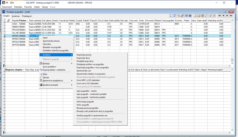Choose Sprememba cen menu entry
This screenshot has height=137, width=238.
point(84,71)
